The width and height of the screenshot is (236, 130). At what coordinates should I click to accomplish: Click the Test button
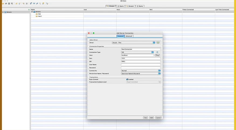[145, 118]
